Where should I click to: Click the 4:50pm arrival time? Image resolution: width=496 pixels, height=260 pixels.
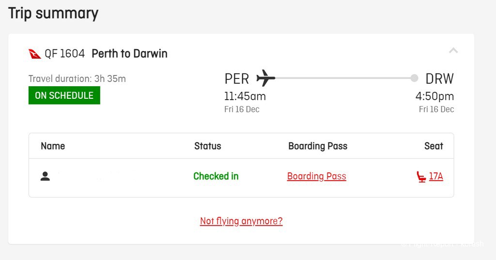[x=434, y=96]
